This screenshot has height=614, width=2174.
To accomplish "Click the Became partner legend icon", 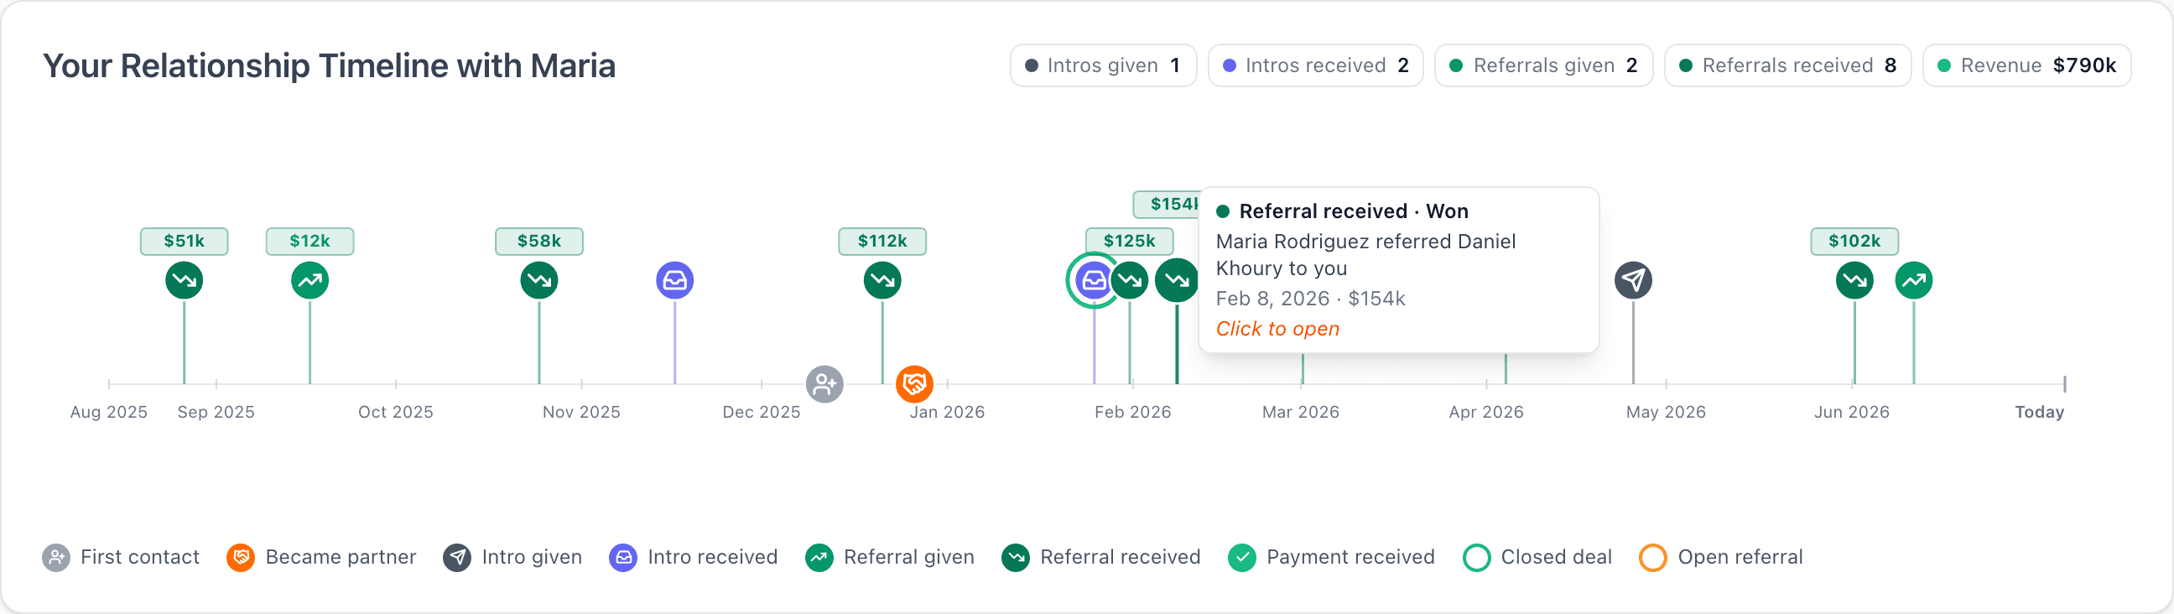I will click(241, 559).
